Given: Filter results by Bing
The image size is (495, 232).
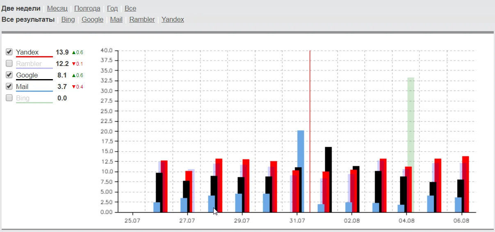Looking at the screenshot, I should [68, 19].
